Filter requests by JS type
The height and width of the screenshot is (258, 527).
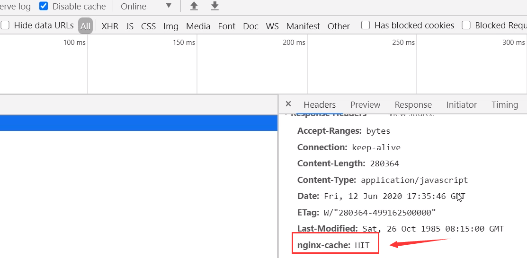click(x=130, y=26)
